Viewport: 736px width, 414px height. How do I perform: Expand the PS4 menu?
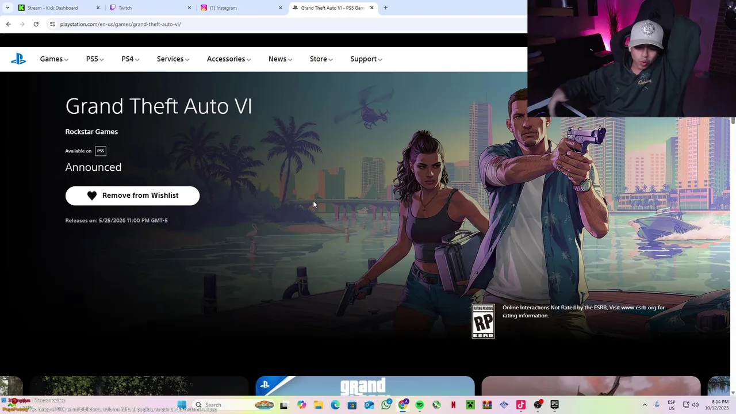pos(130,59)
